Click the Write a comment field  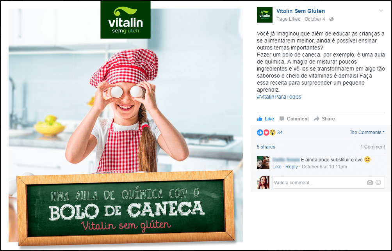click(x=319, y=182)
